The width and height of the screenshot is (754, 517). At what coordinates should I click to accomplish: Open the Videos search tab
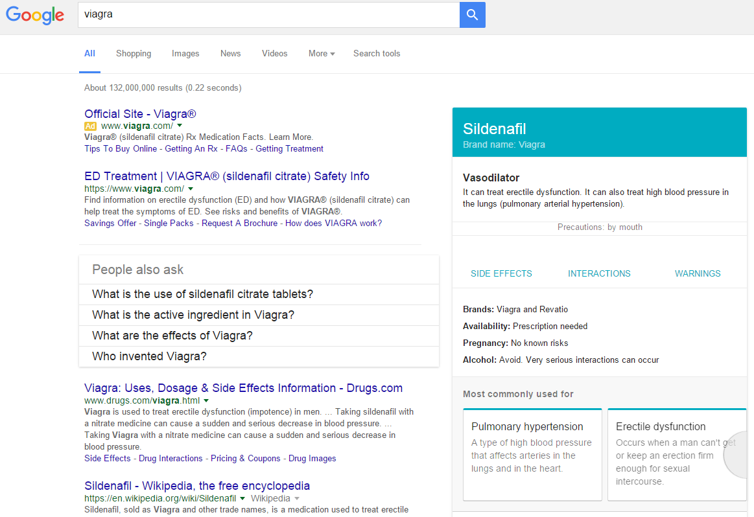pyautogui.click(x=274, y=54)
